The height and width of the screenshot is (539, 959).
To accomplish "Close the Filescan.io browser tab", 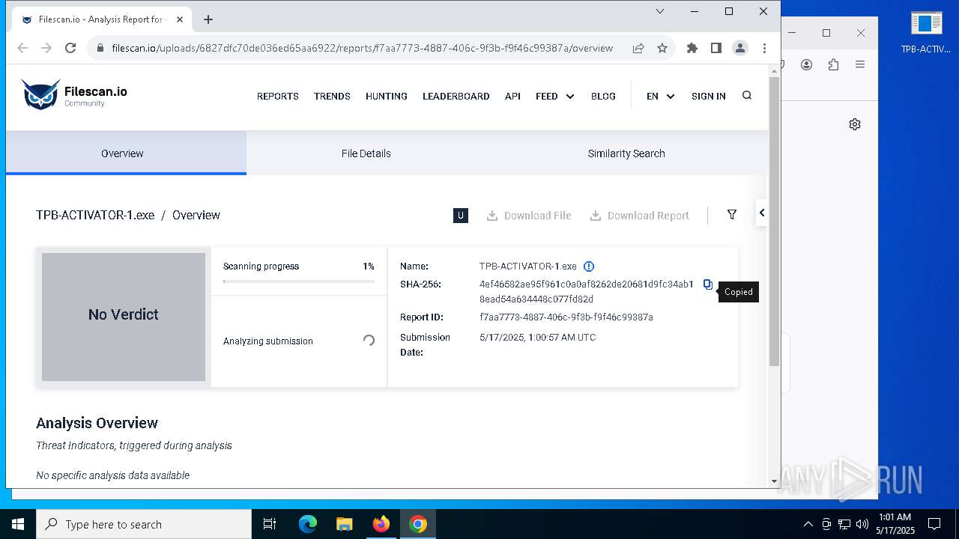I will tap(180, 19).
